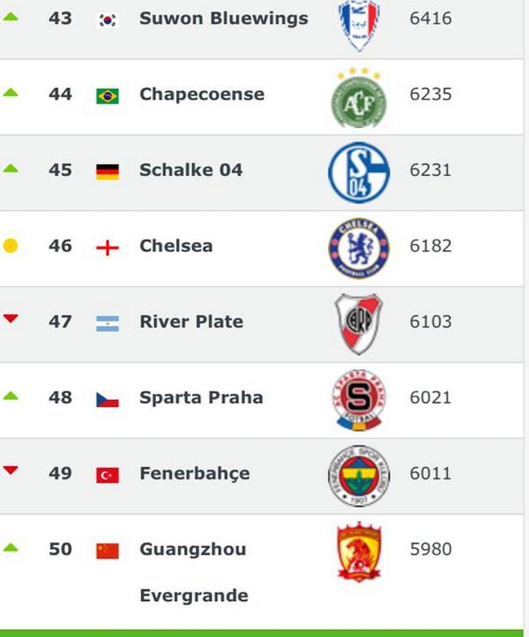Click the Argentina flag beside River Plate

point(107,323)
